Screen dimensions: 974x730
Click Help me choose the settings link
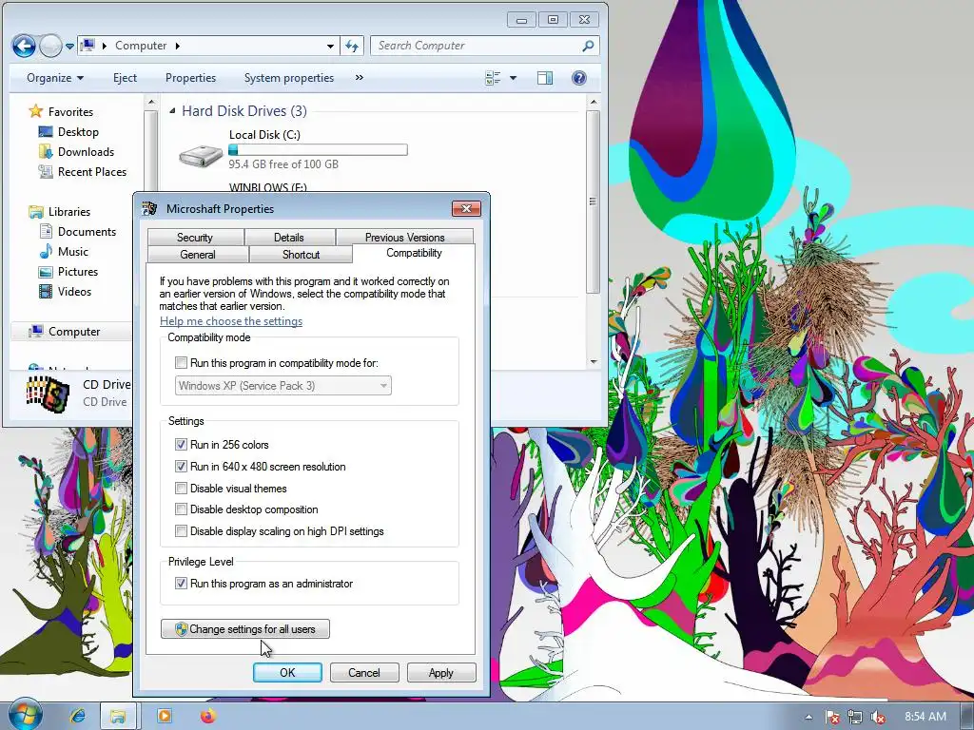231,321
